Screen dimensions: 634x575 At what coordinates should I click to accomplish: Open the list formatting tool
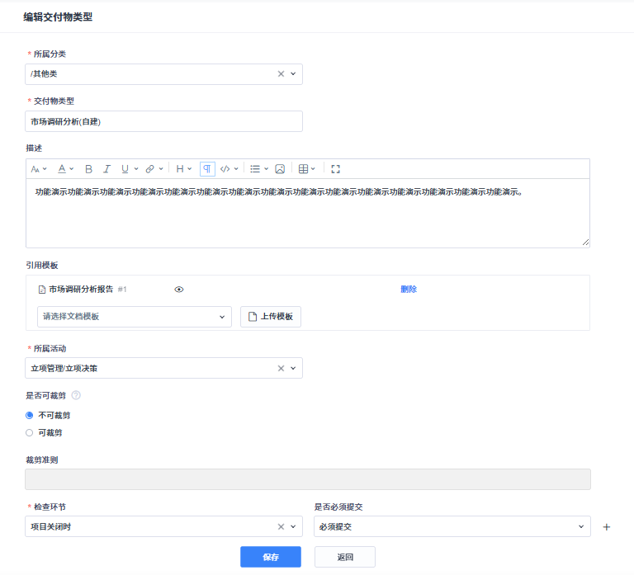pyautogui.click(x=255, y=169)
